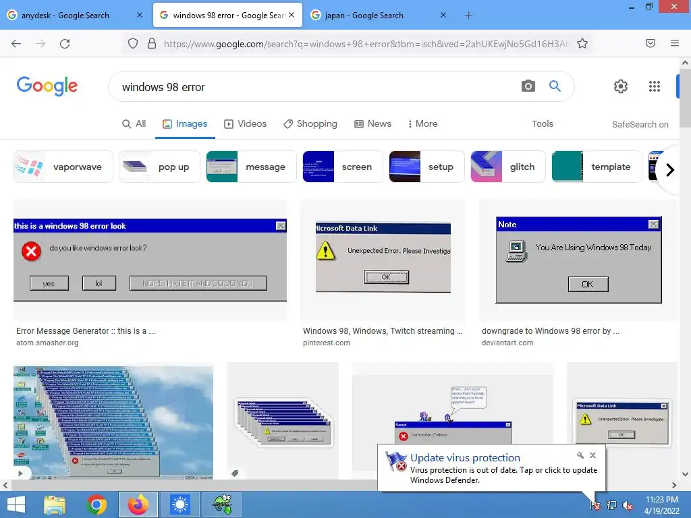Click the Firefox taskbar icon
The height and width of the screenshot is (518, 691).
tap(138, 505)
